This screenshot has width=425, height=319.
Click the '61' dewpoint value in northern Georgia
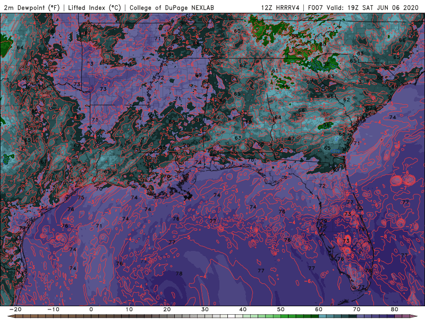click(x=275, y=71)
